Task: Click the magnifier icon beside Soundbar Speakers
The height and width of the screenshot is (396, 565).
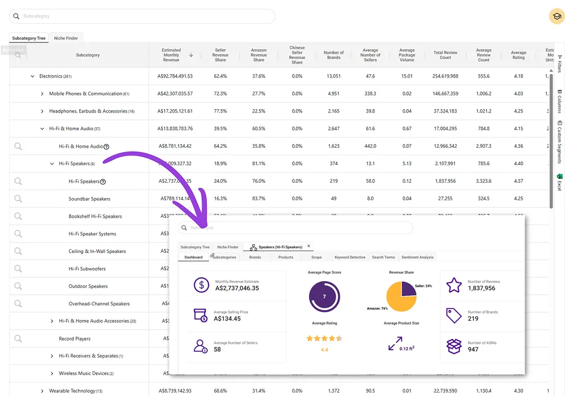Action: coord(18,199)
